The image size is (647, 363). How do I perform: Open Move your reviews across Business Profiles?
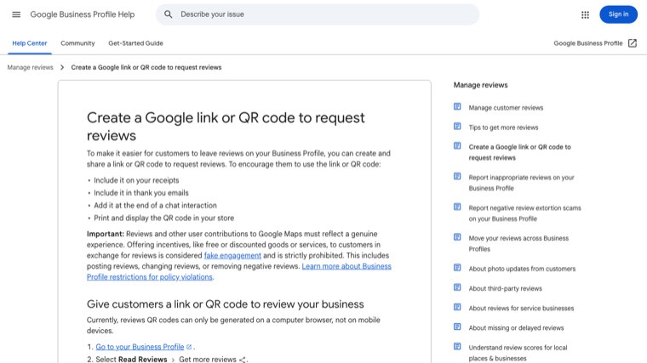click(x=518, y=243)
